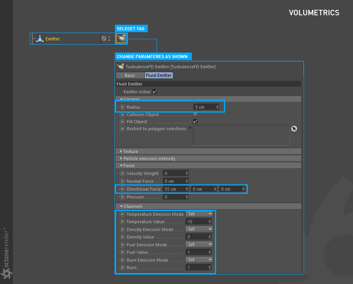
Task: Click Restrict to polygon selections animation circle
Action: [x=122, y=129]
